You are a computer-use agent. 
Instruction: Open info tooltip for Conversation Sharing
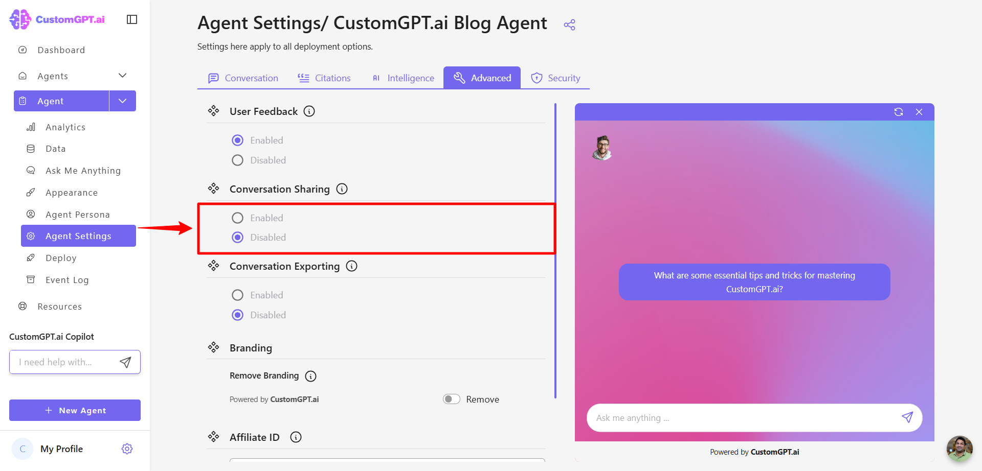point(342,189)
